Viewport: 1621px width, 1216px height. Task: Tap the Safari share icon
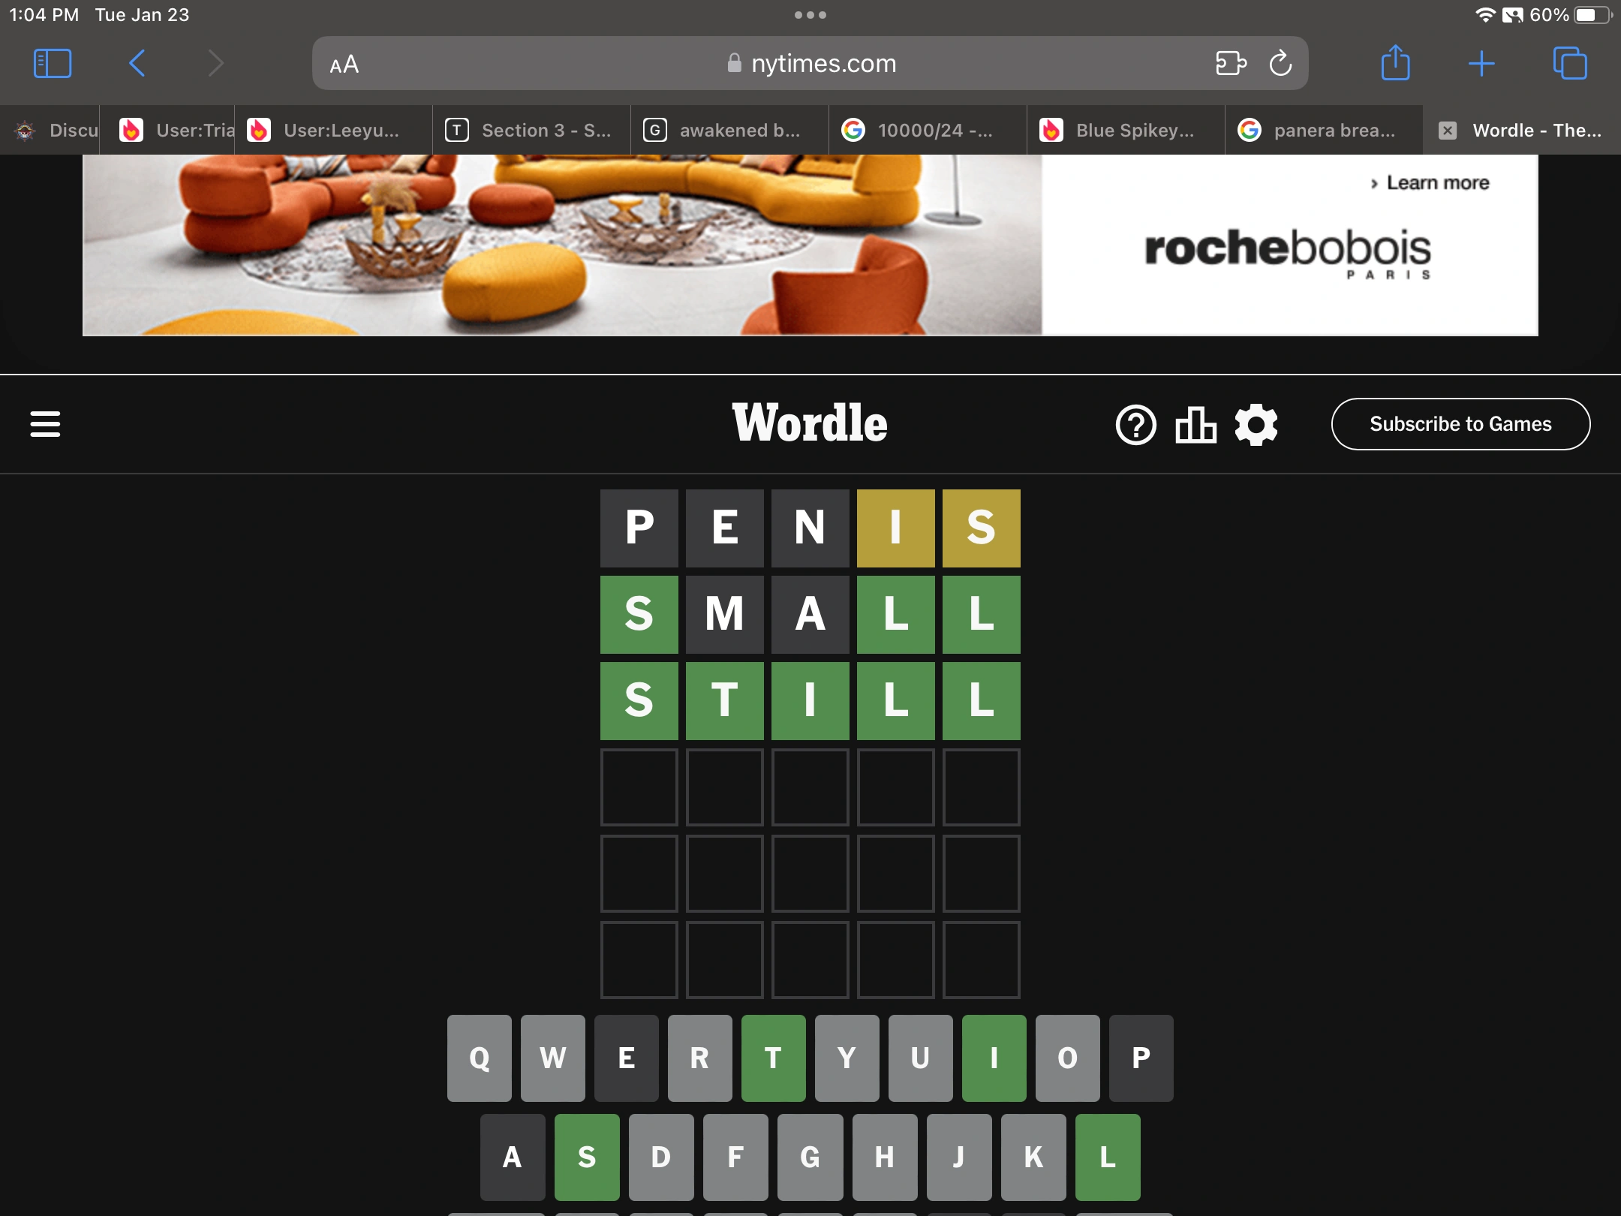[1395, 63]
